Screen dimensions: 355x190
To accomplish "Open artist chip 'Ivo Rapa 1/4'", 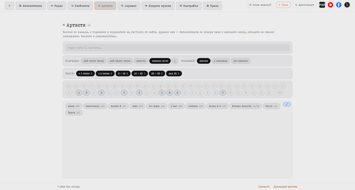I will [157, 106].
